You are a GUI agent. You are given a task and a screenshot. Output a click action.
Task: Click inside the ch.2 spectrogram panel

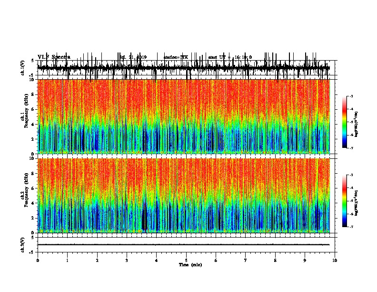(184, 196)
